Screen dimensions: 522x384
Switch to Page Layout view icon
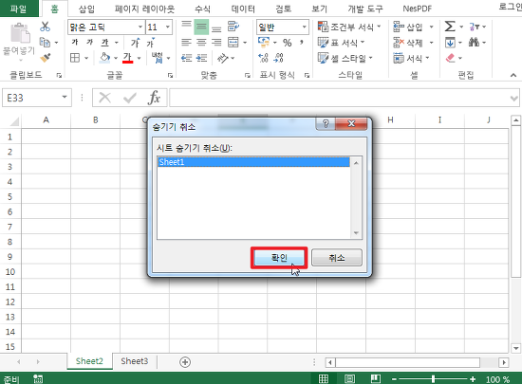coord(349,378)
